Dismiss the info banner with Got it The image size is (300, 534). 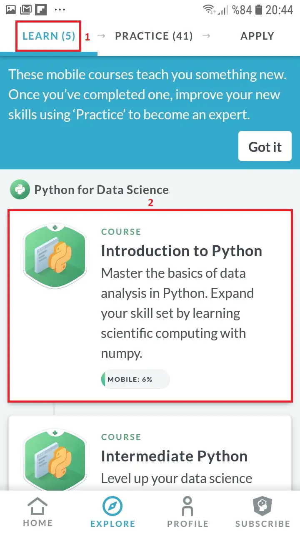point(265,147)
